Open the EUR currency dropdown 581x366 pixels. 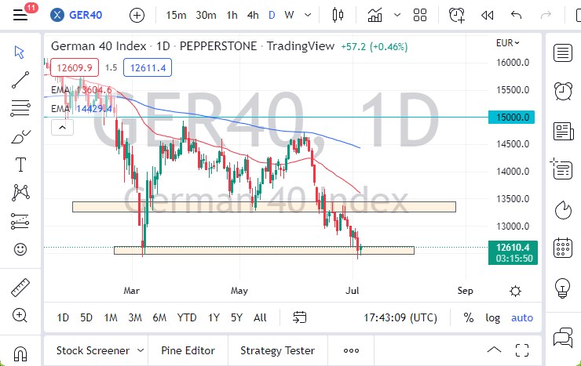[x=509, y=43]
